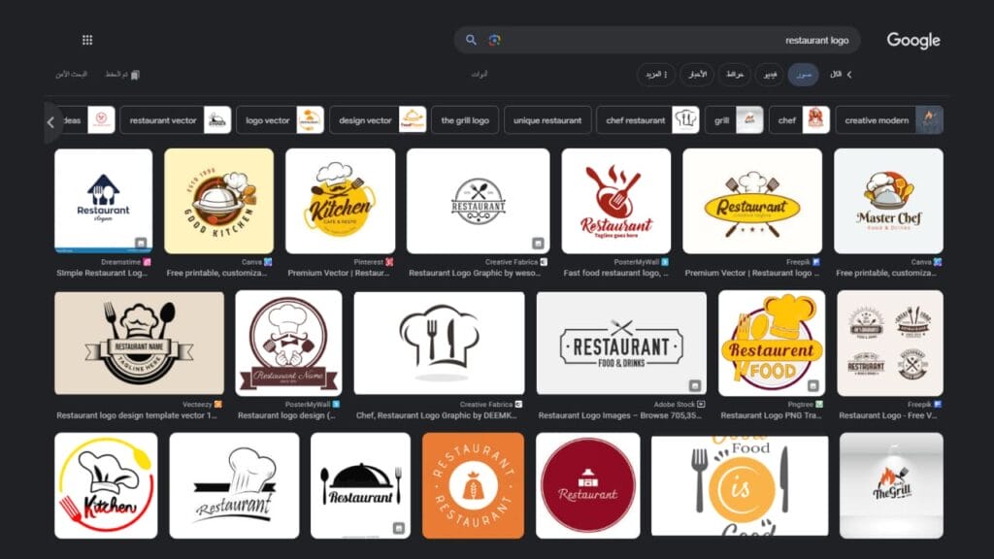Open the beige 'Restaurant Name' ribbon logo thumbnail
This screenshot has height=559, width=994.
pyautogui.click(x=139, y=344)
